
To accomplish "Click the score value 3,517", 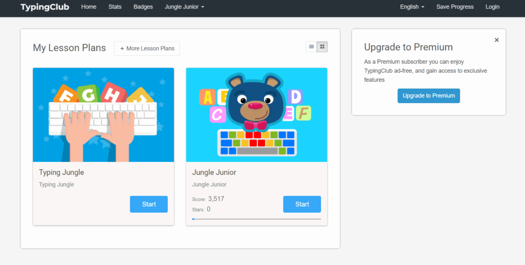I will pyautogui.click(x=216, y=199).
